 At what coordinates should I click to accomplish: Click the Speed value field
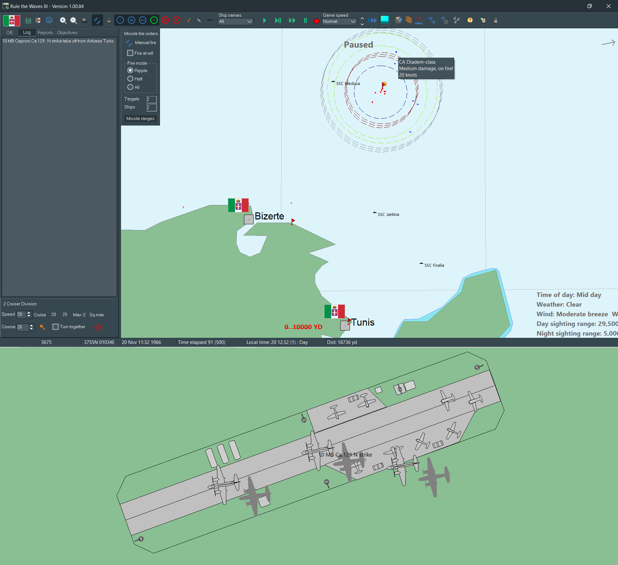(x=21, y=314)
